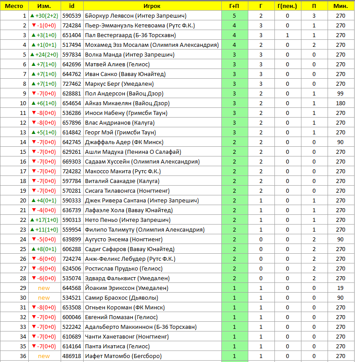Viewport: 355px width, 362px height.
Task: Click minutes value 99 for Пол Андерсон
Action: 340,93
